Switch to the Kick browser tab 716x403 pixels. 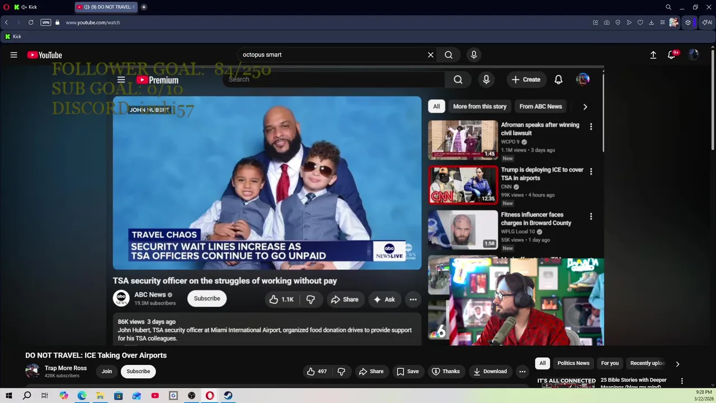(42, 7)
